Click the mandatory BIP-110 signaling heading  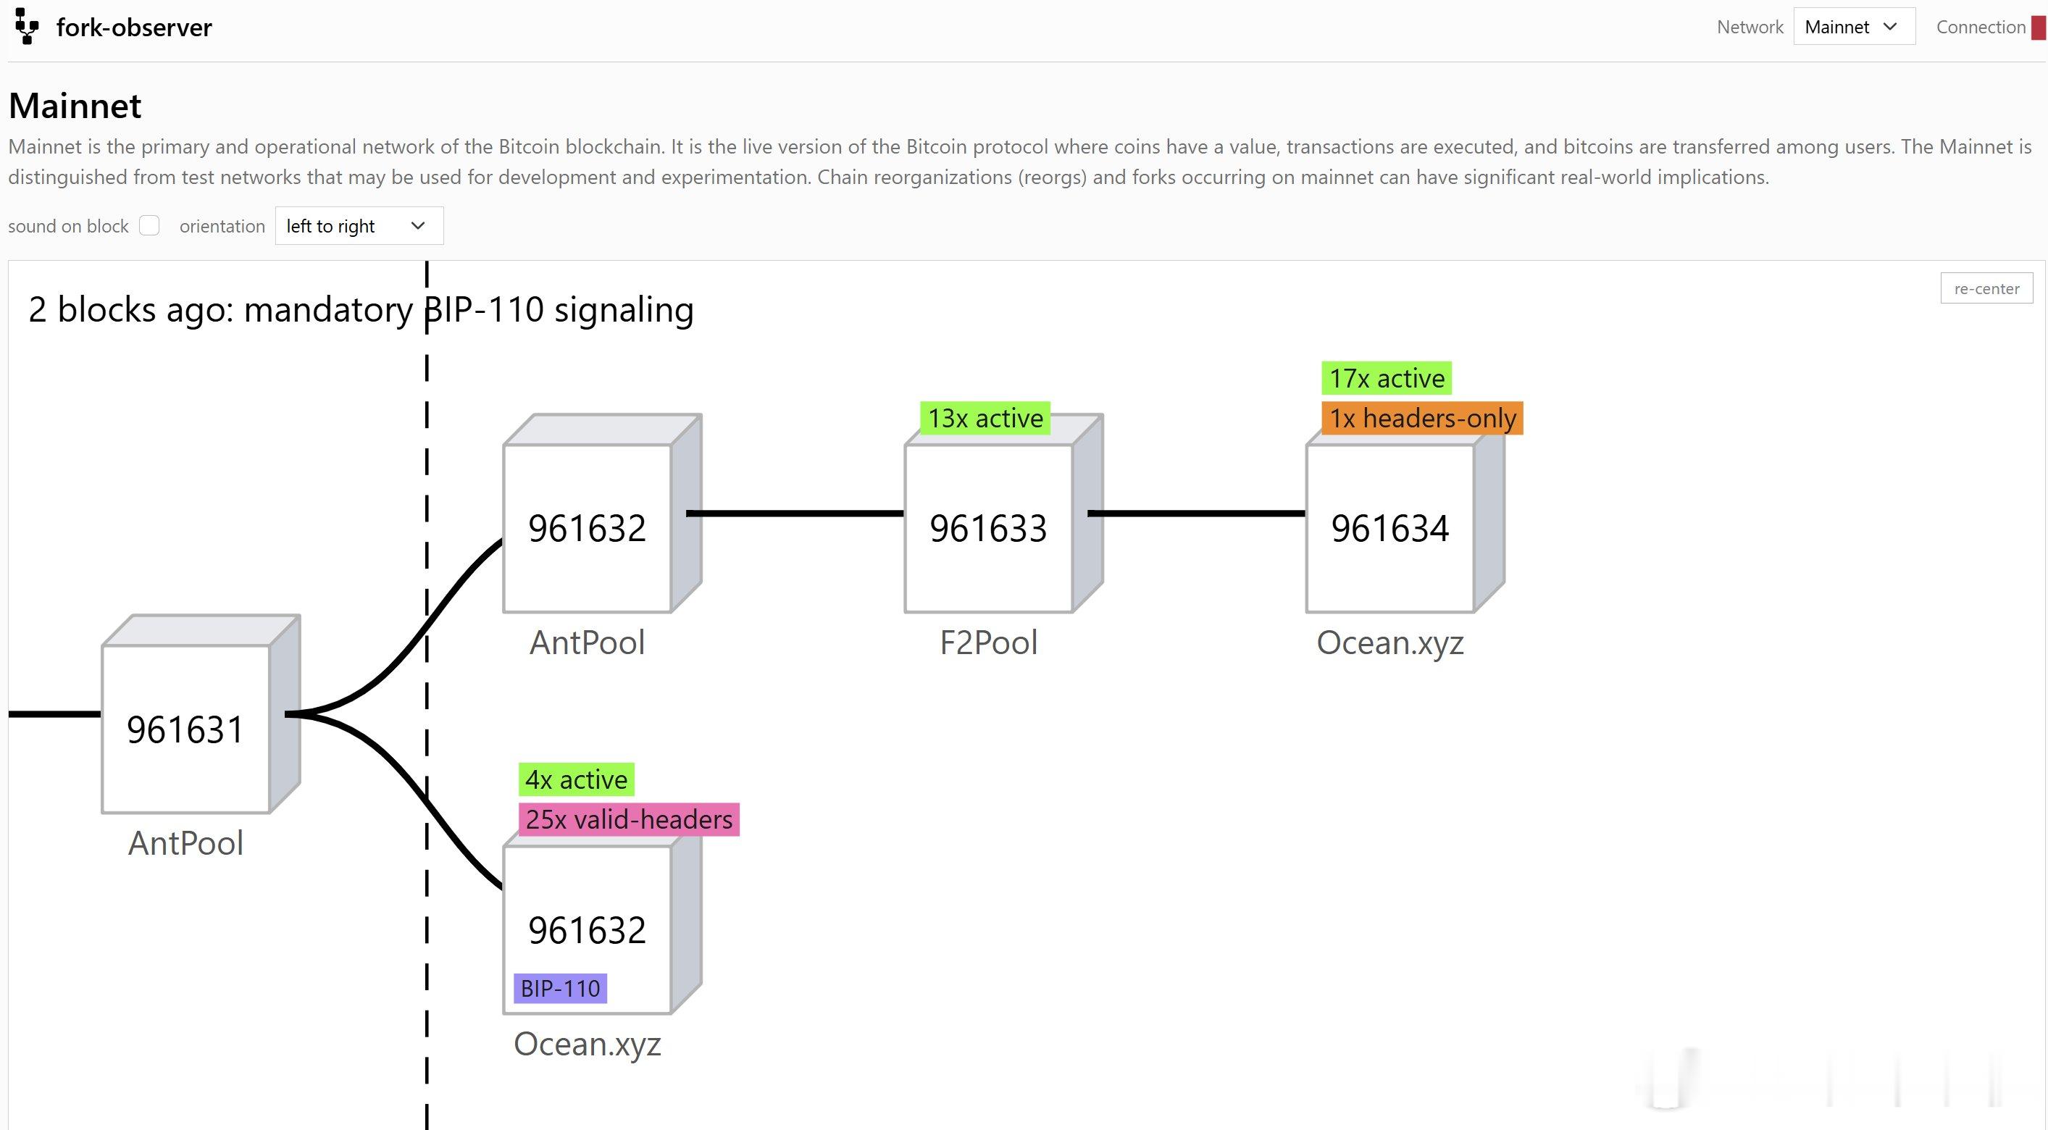click(x=361, y=309)
